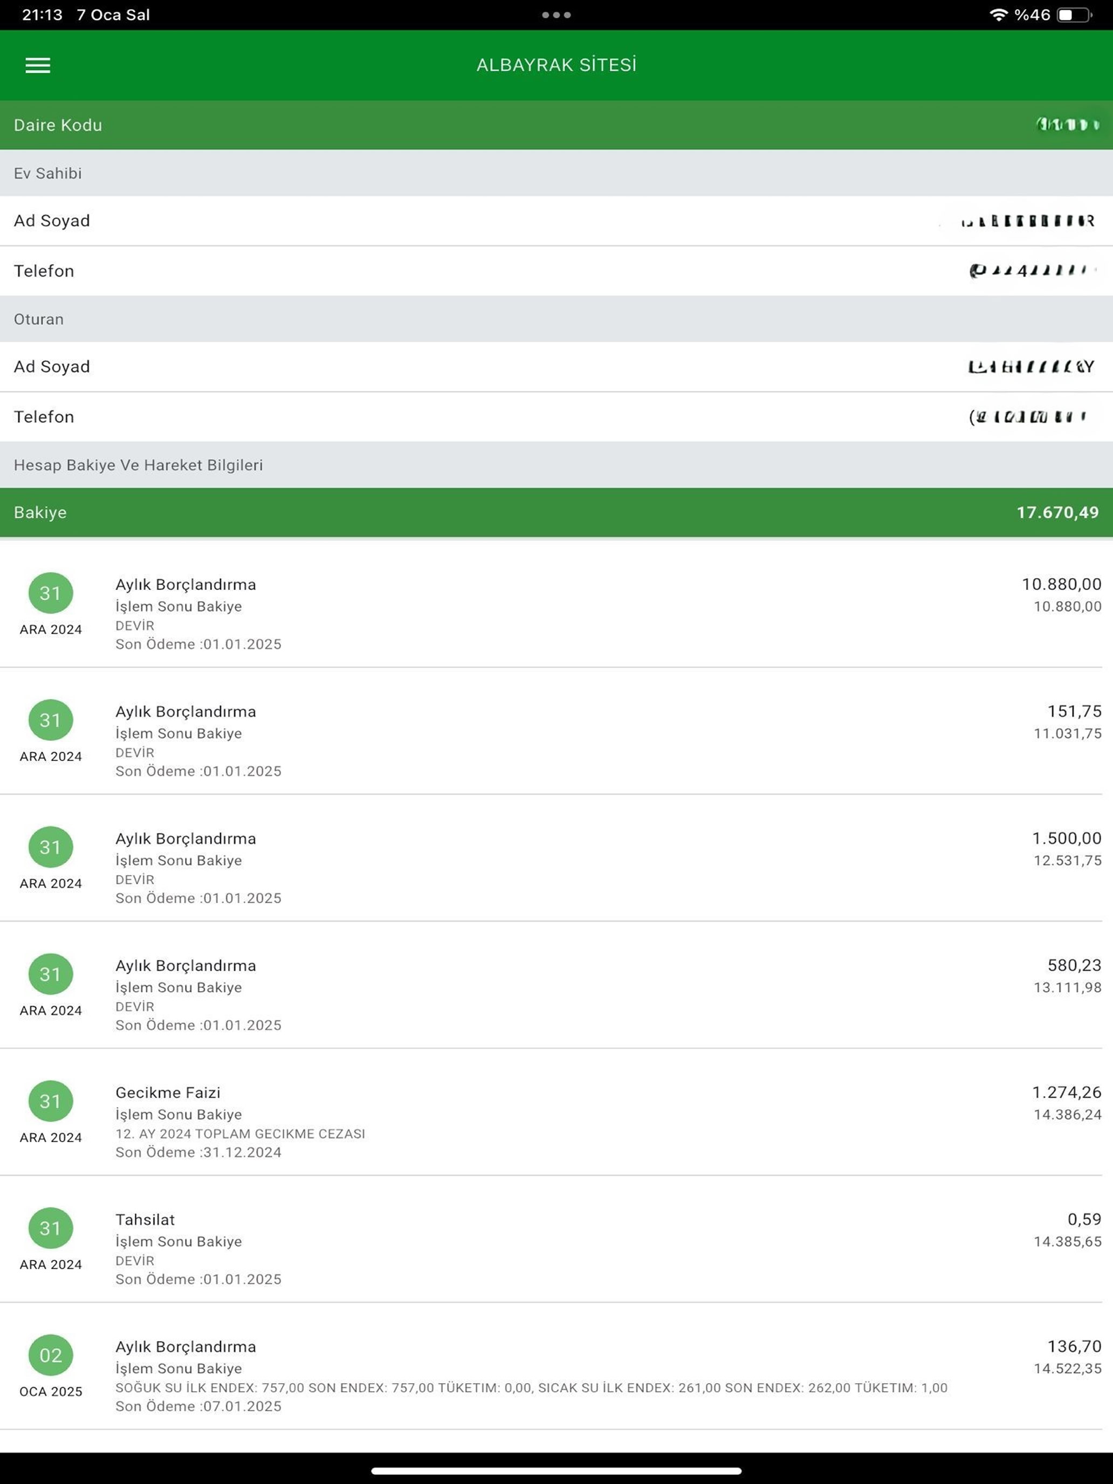Image resolution: width=1113 pixels, height=1484 pixels.
Task: Tap the Daire Kodu row
Action: coord(556,125)
